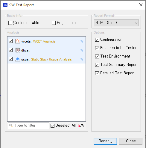Click the magnifier icon in filter box

coord(11,126)
